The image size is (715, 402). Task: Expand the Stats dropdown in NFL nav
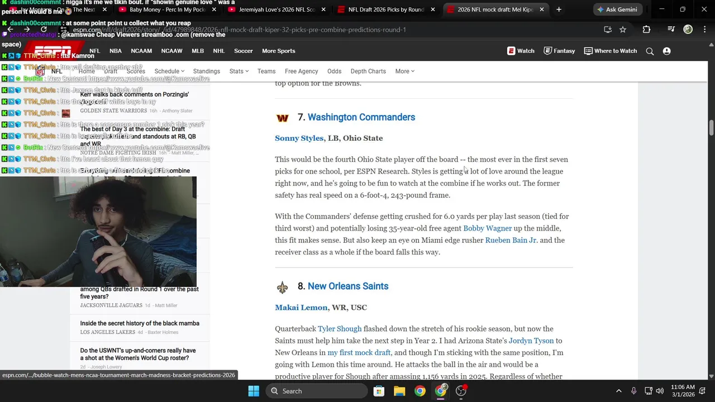tap(239, 71)
